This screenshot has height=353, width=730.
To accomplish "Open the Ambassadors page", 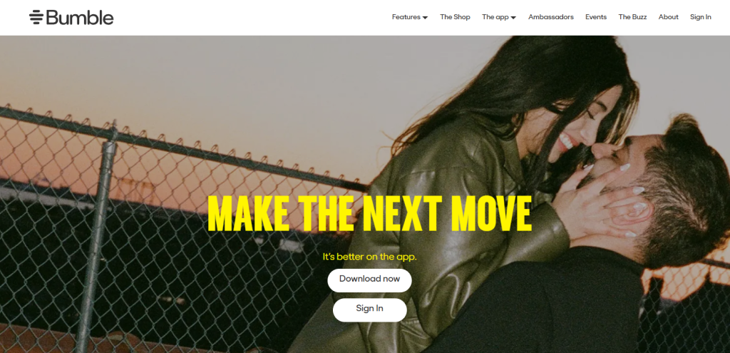I will (x=551, y=17).
